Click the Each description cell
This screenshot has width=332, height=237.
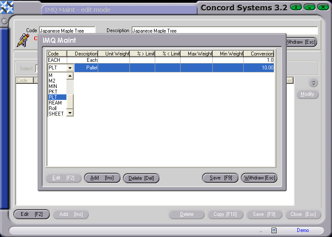click(x=82, y=60)
